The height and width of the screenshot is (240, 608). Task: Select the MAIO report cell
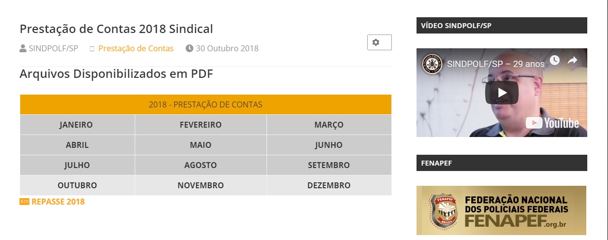pos(200,145)
